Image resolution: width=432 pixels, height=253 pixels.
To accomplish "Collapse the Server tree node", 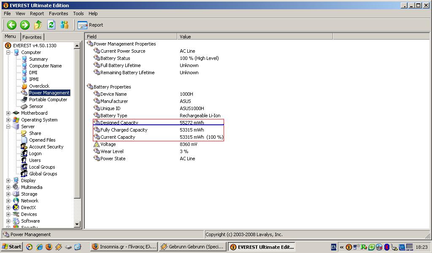I will [8, 126].
